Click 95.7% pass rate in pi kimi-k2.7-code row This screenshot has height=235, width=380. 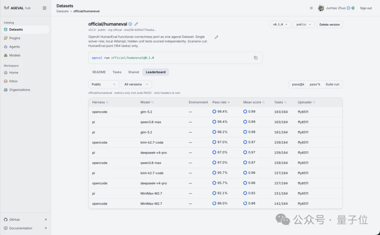[x=222, y=173]
